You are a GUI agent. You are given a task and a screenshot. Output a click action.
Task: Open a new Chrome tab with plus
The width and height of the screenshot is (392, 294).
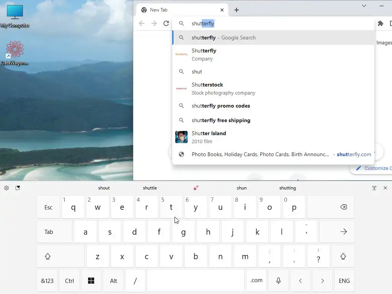pyautogui.click(x=237, y=10)
